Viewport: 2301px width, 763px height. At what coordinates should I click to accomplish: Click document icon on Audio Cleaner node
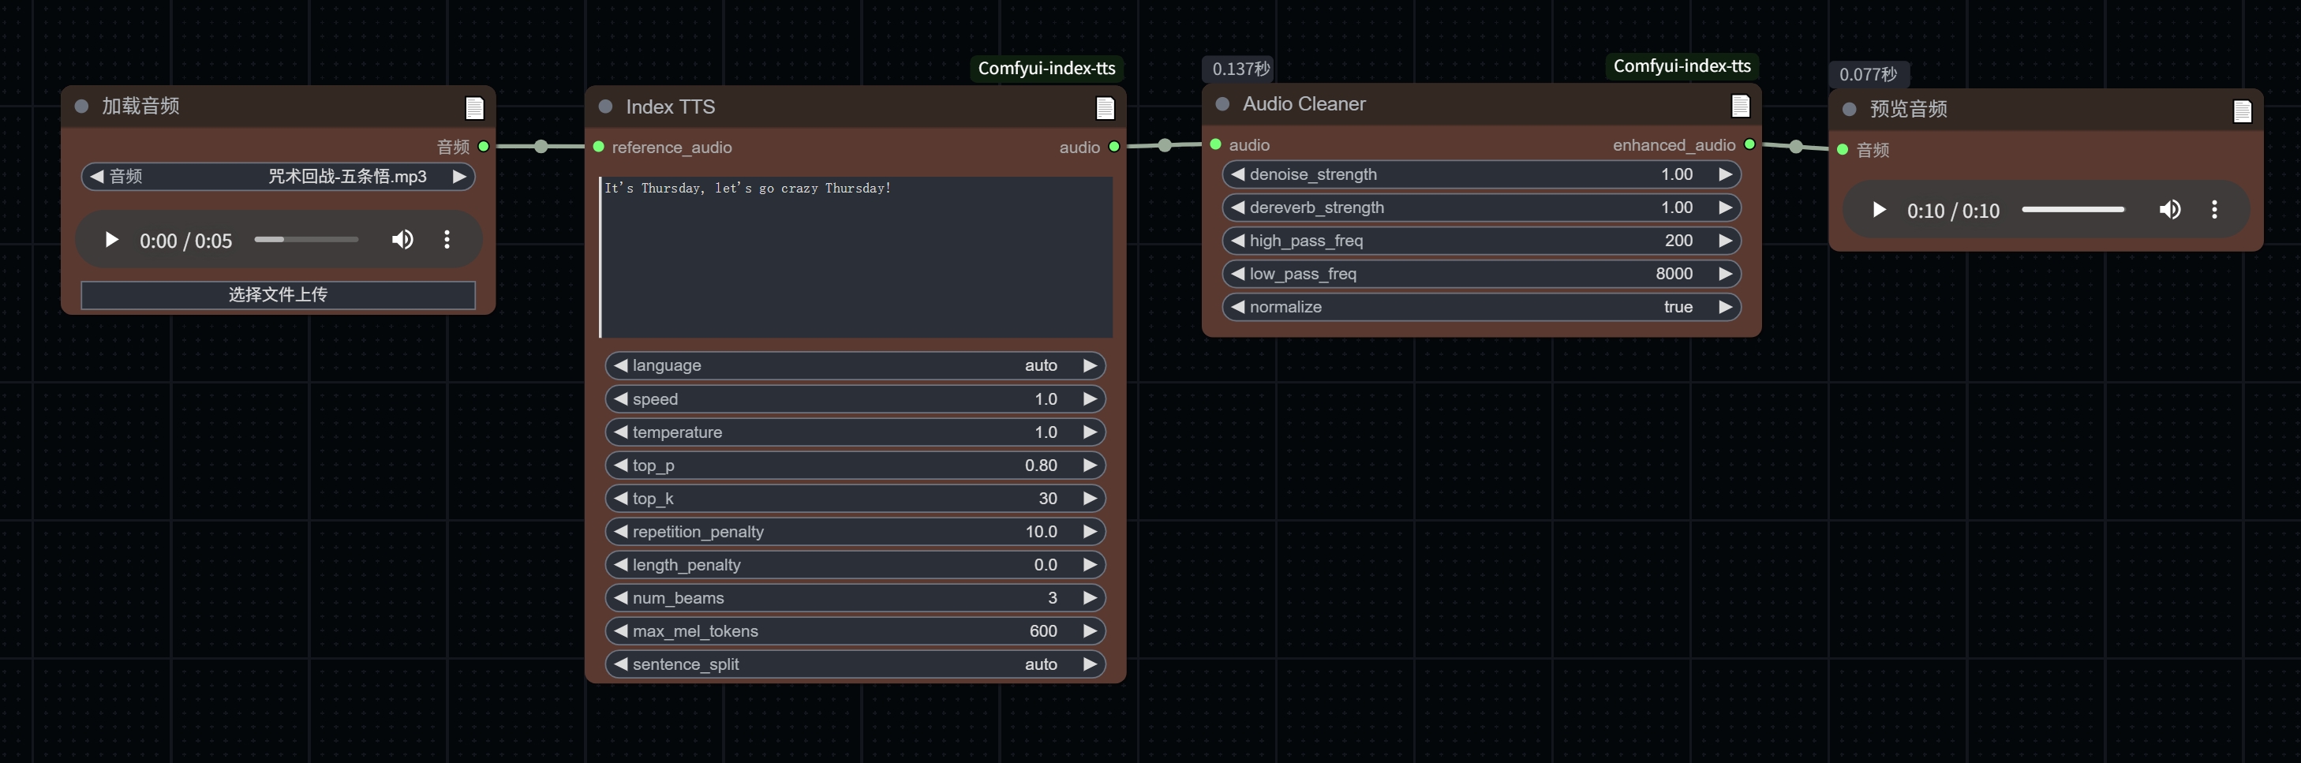tap(1740, 107)
